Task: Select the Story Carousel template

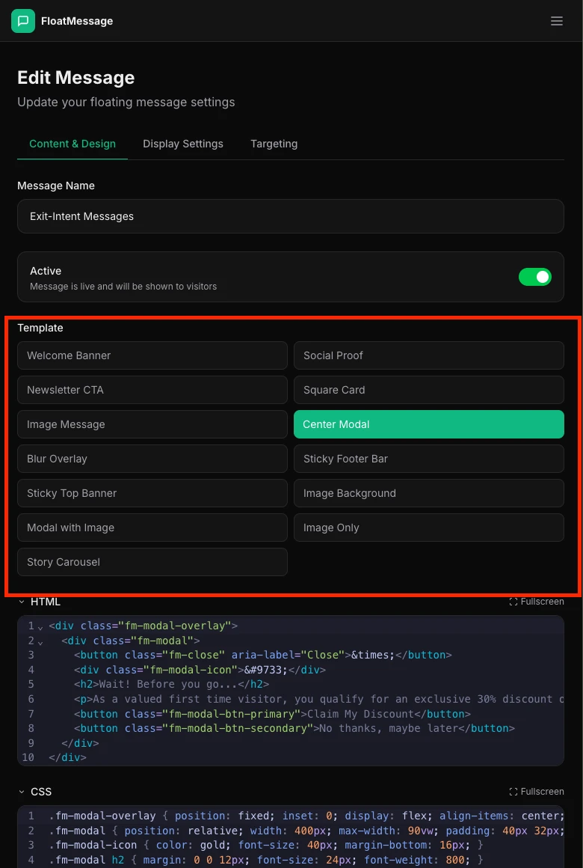Action: [x=152, y=562]
